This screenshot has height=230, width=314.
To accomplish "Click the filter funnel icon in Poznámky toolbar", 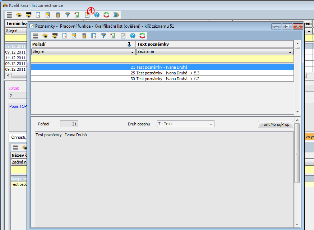I will 103,36.
